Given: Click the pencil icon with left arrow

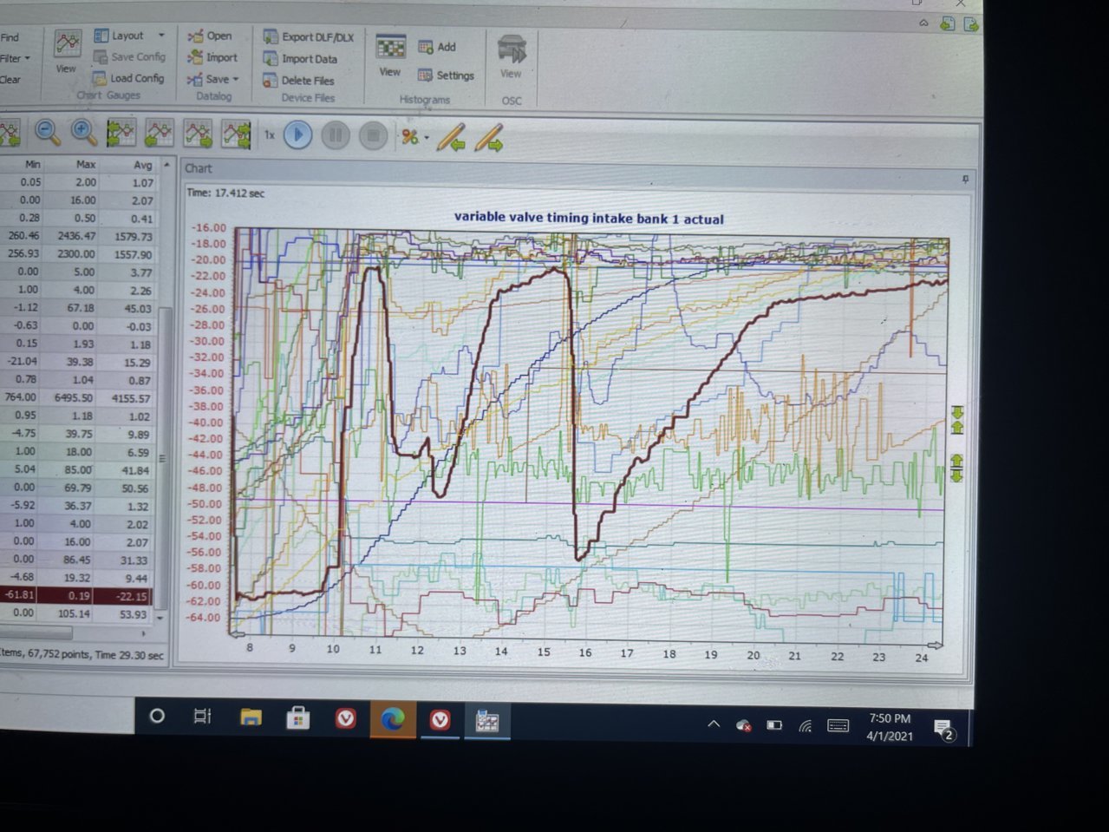Looking at the screenshot, I should click(451, 138).
